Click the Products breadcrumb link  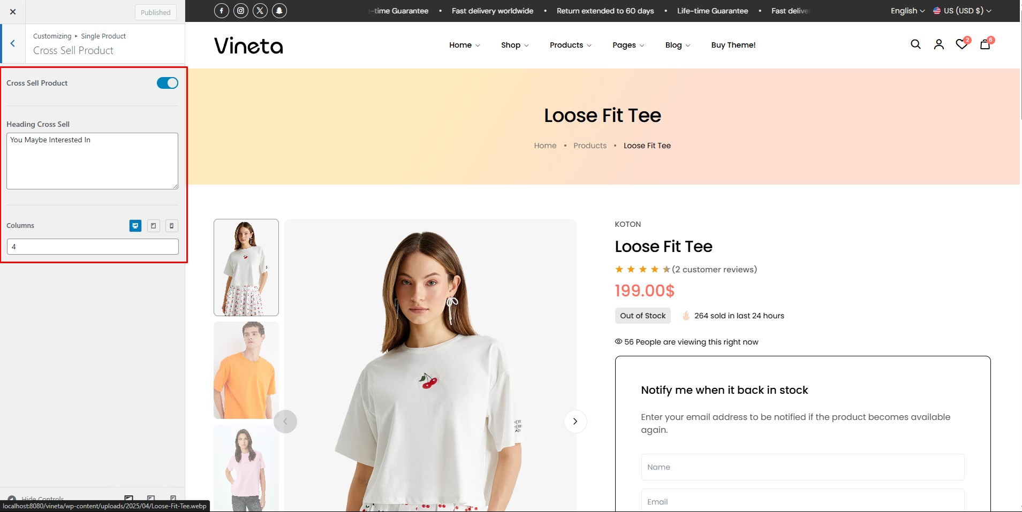tap(590, 146)
